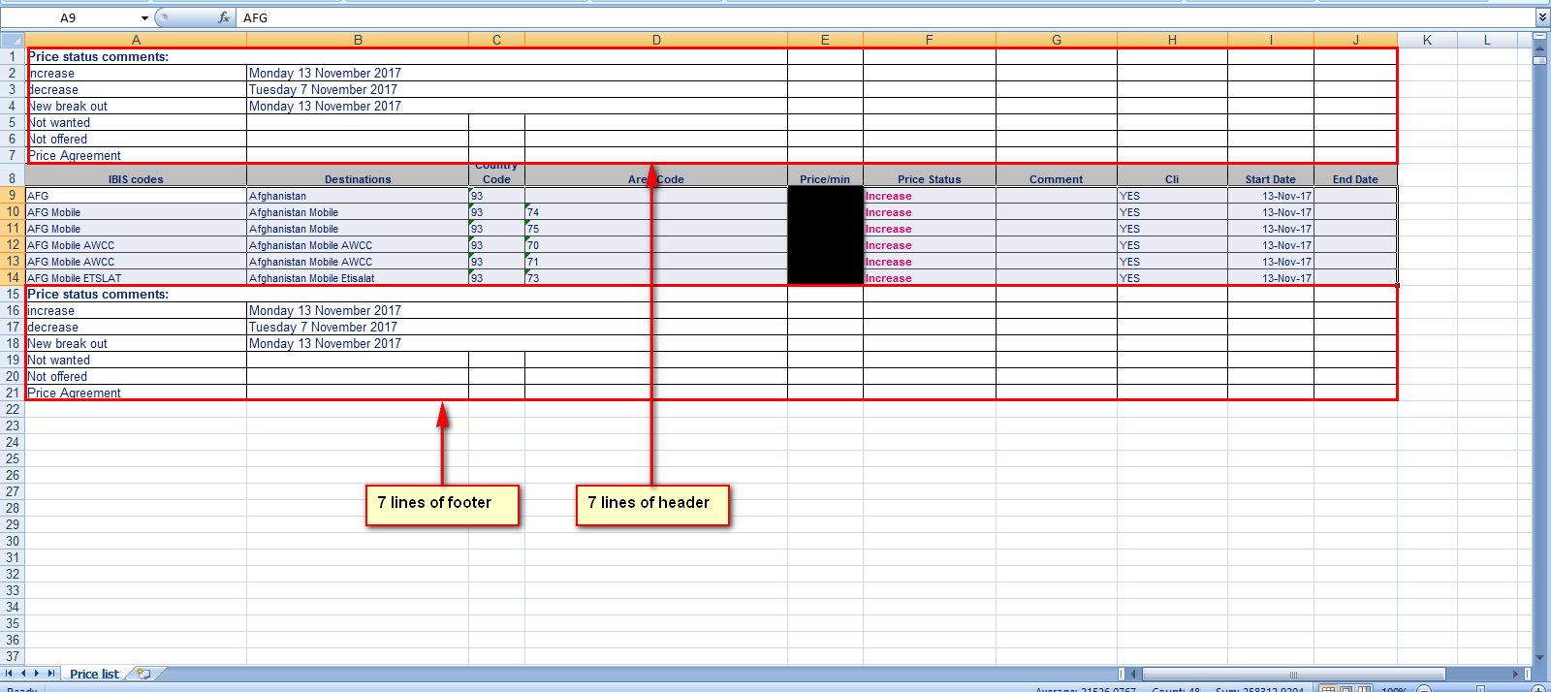1551x692 pixels.
Task: Switch to Normal view in status bar
Action: point(1328,688)
